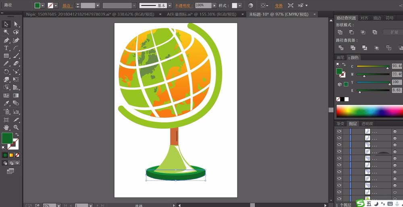Open the 对齐 panel tab
Viewport: 403px width, 207px height.
364,18
